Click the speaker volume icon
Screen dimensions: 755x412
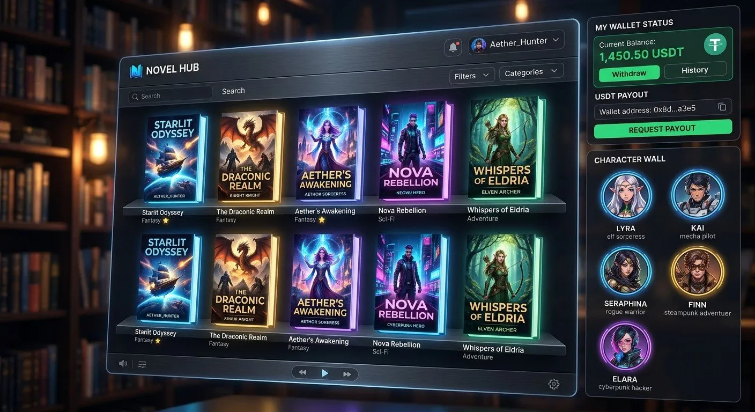pos(123,363)
